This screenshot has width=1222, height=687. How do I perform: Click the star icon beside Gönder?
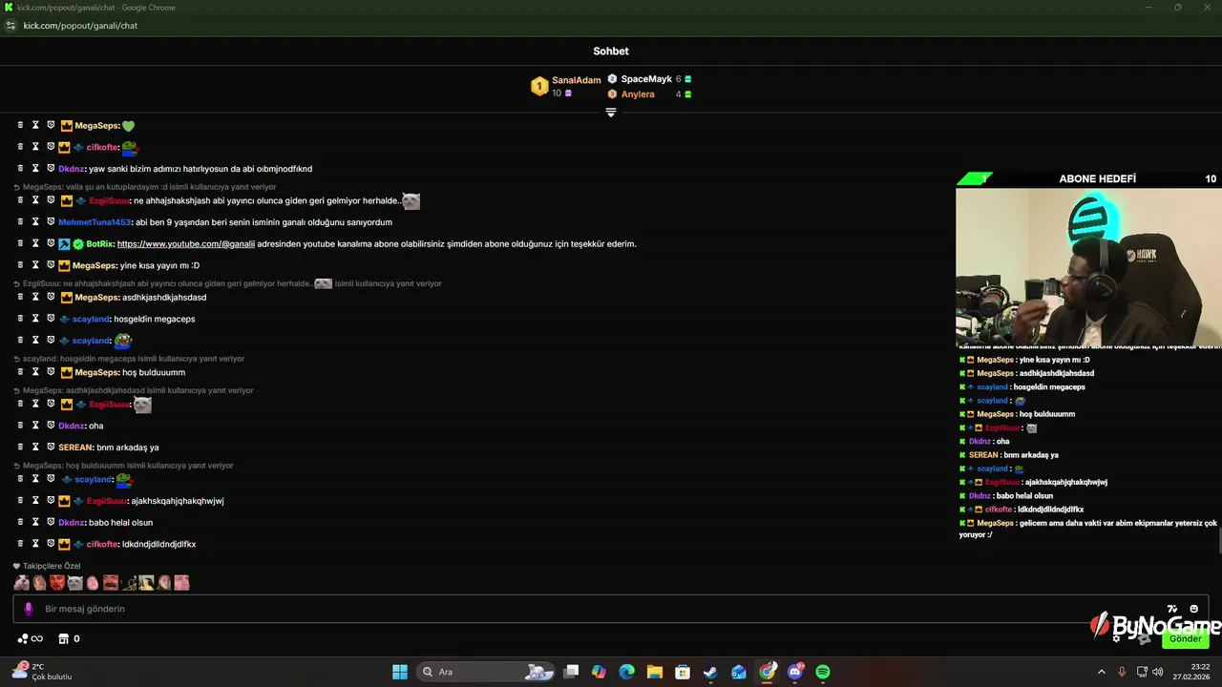1143,638
